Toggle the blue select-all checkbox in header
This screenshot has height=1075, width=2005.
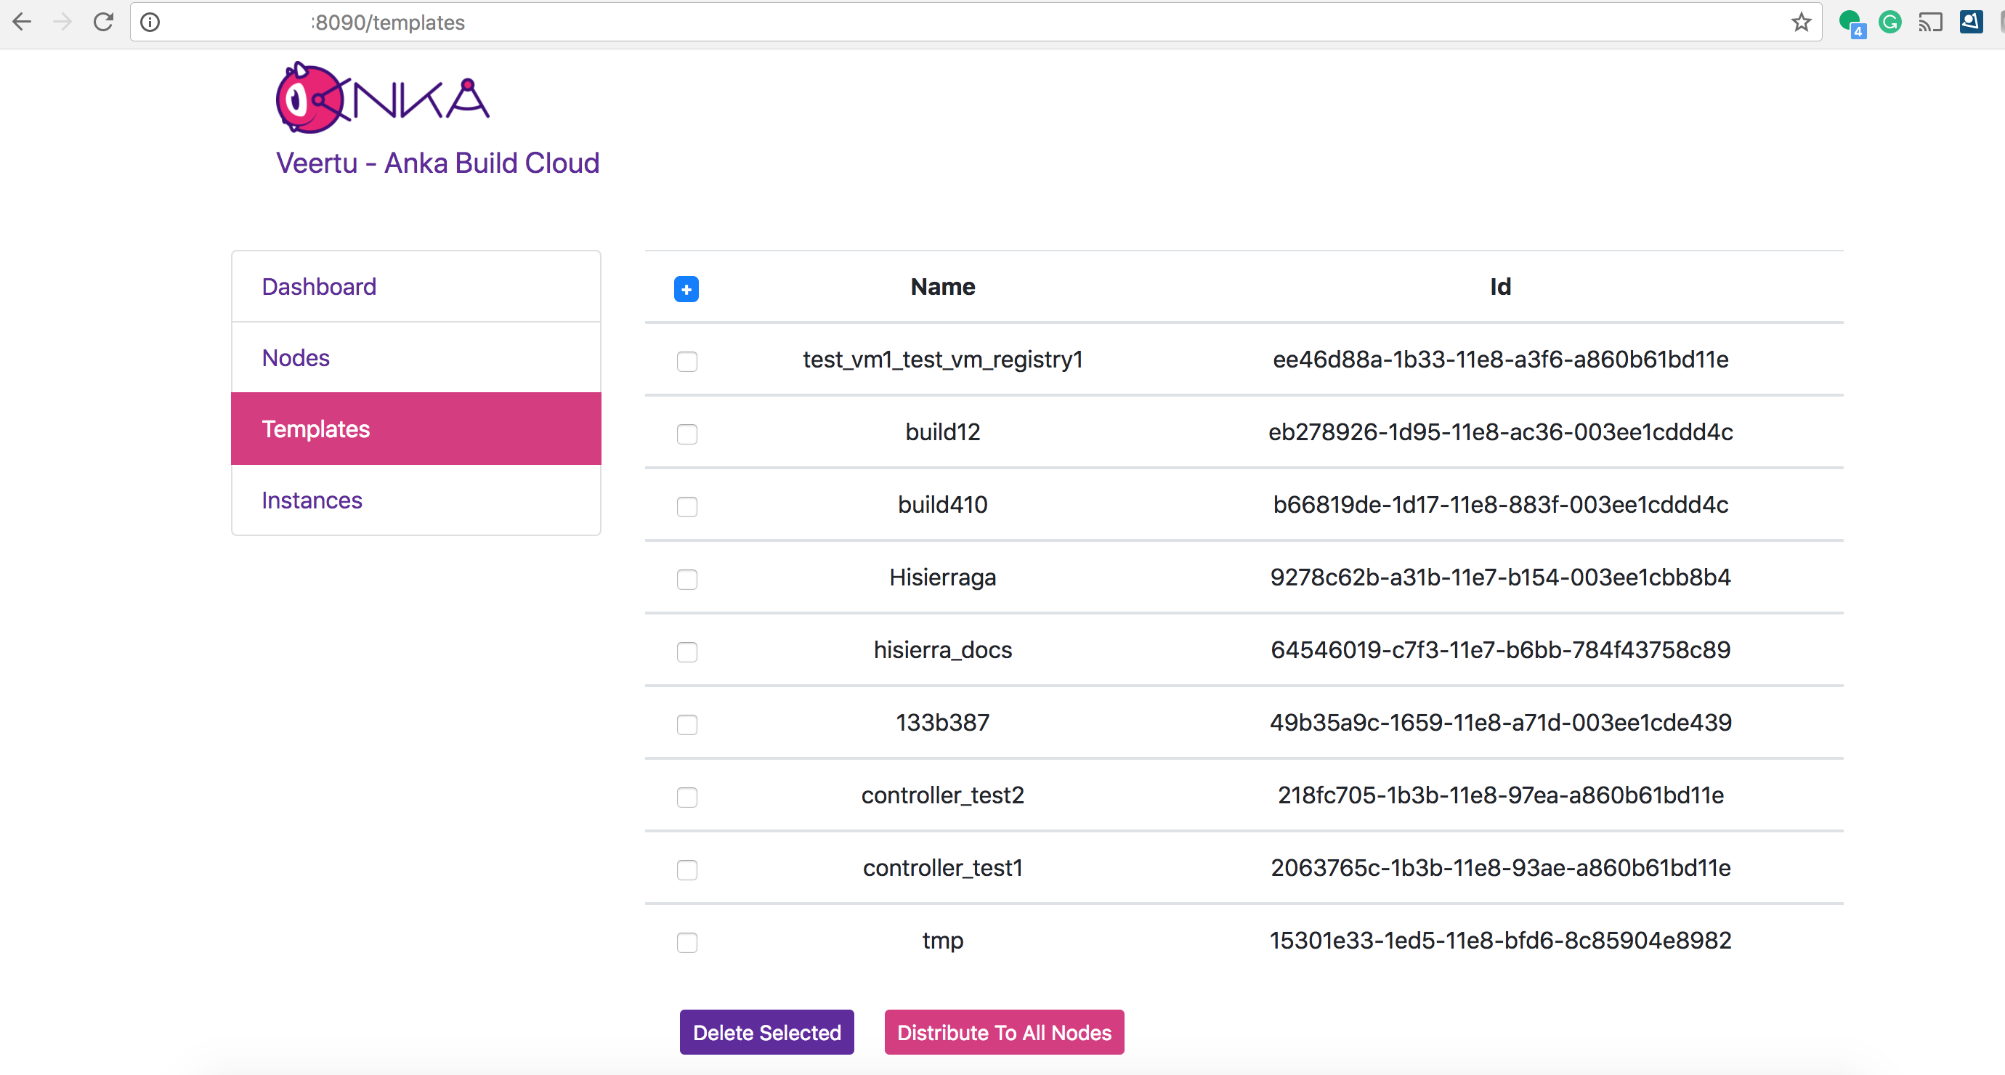pos(686,289)
